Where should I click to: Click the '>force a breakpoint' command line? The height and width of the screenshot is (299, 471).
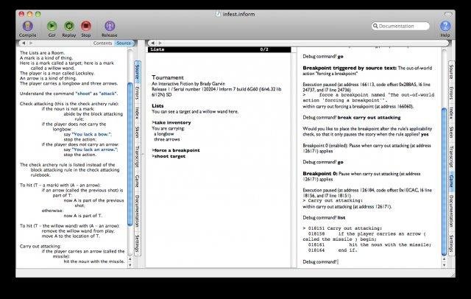tap(176, 150)
